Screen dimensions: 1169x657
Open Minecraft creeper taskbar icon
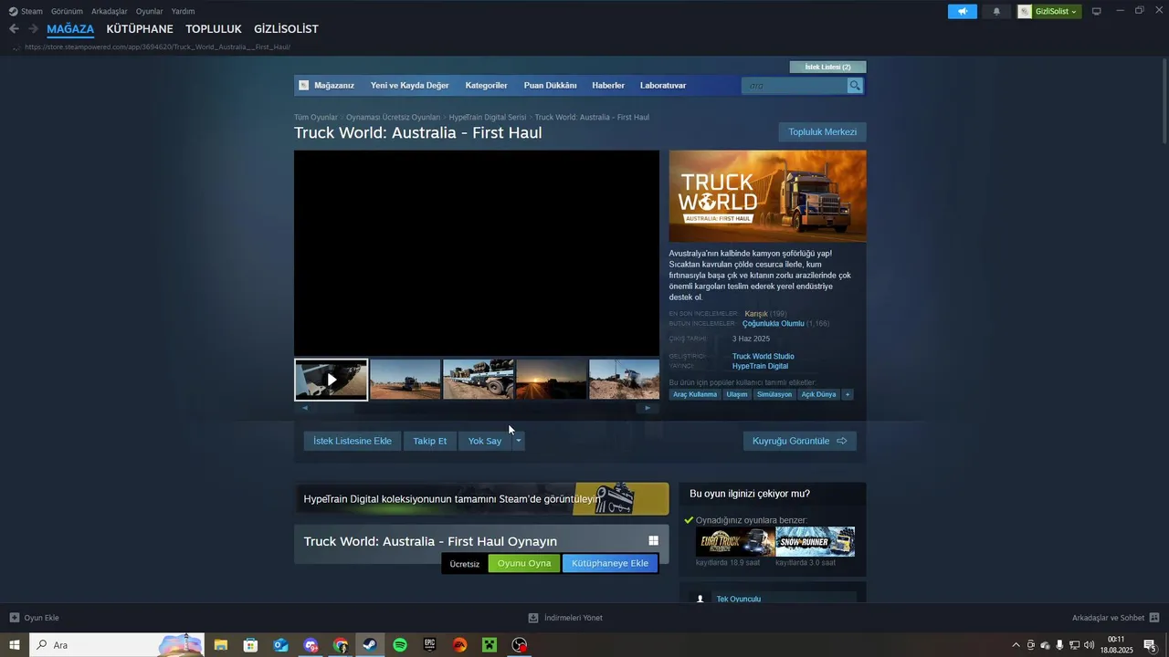[x=490, y=645]
